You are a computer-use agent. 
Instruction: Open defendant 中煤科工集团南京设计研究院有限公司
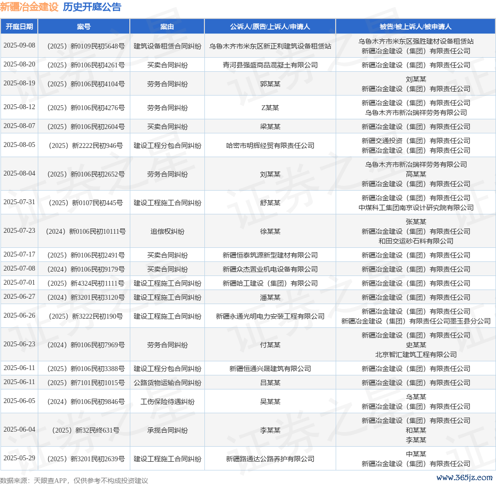point(416,208)
